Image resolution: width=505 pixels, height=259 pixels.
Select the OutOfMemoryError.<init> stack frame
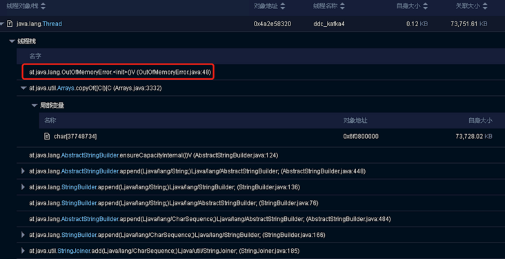click(120, 73)
